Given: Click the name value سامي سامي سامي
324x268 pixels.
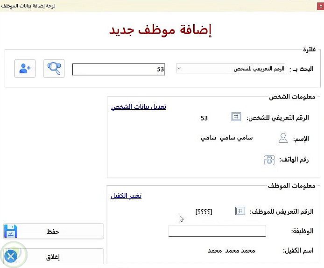Looking at the screenshot, I should [x=227, y=138].
